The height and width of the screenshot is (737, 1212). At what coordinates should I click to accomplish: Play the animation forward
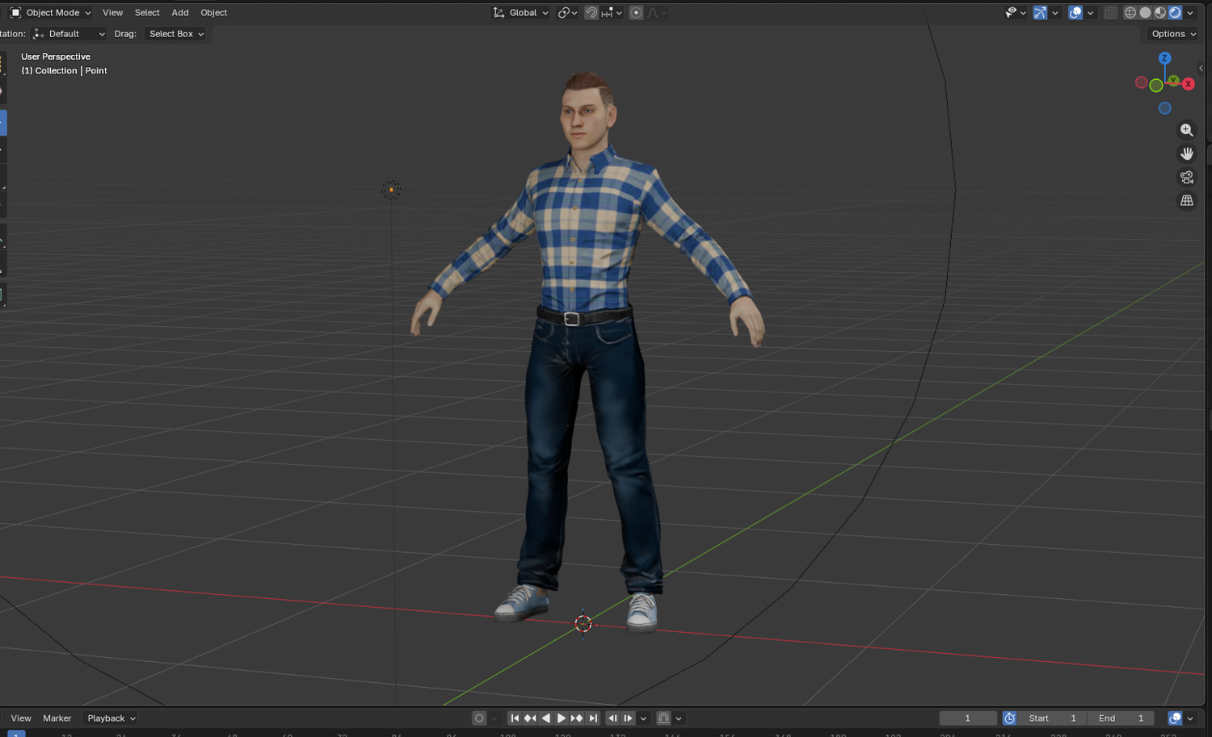(561, 718)
